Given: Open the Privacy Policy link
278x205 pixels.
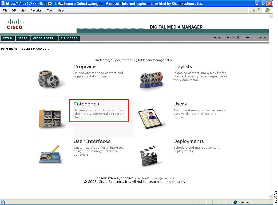Looking at the screenshot, I should point(174,182).
